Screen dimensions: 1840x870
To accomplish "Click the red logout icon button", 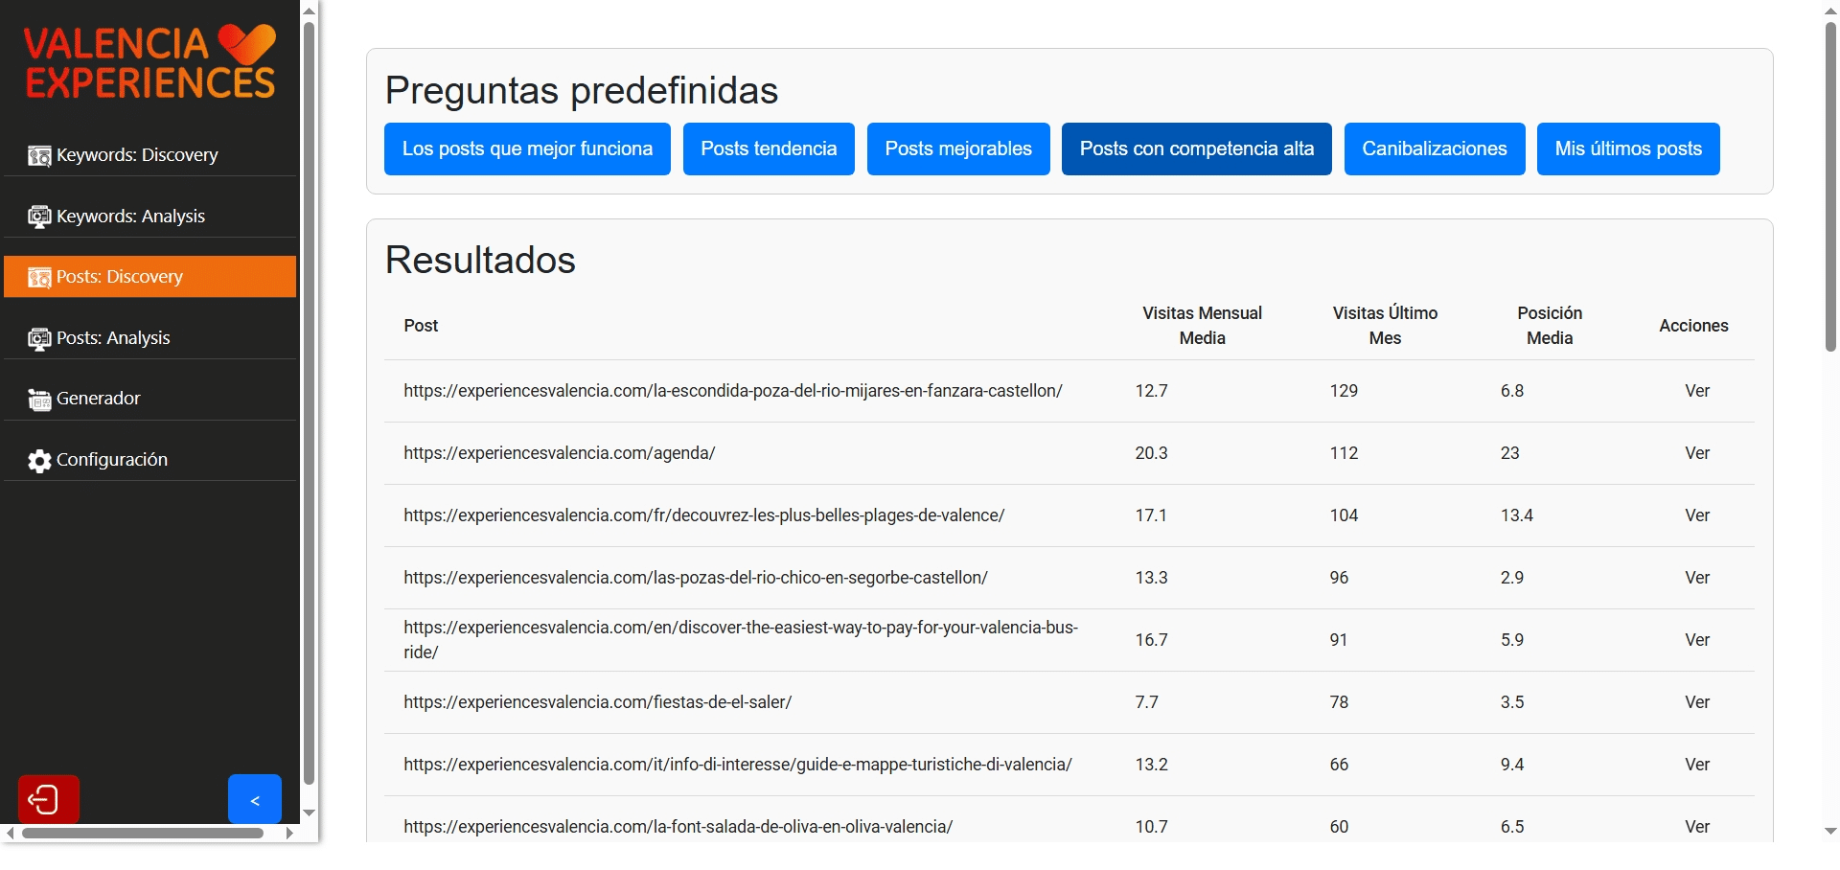I will coord(48,798).
